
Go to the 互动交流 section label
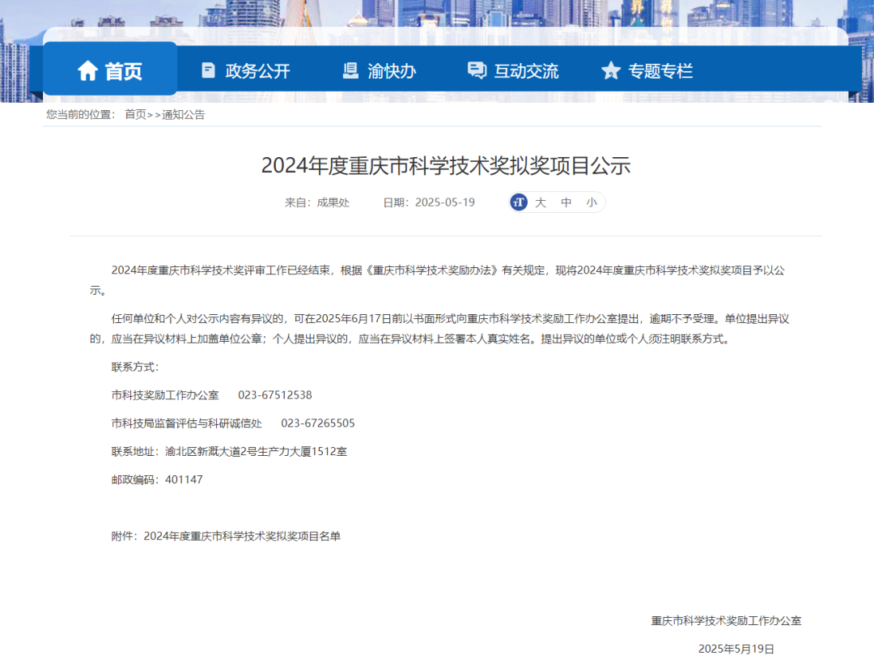[526, 71]
